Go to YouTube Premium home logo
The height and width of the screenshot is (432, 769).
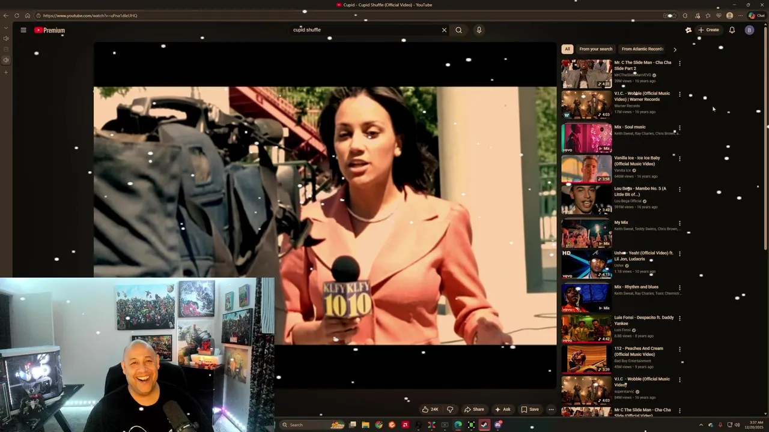49,30
